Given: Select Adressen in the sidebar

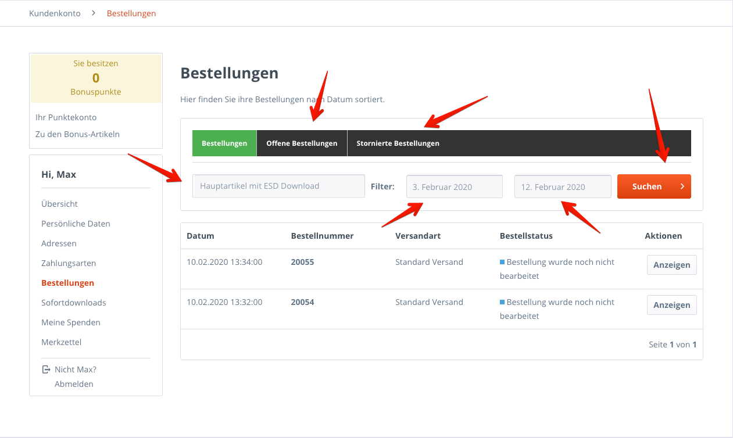Looking at the screenshot, I should [59, 243].
